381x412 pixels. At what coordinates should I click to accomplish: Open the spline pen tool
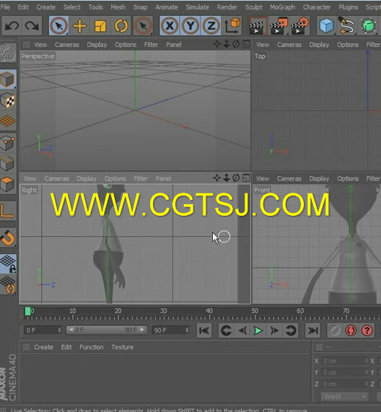point(347,26)
